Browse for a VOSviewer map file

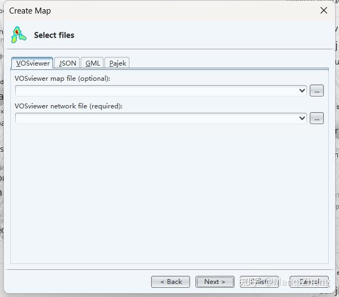(x=317, y=91)
